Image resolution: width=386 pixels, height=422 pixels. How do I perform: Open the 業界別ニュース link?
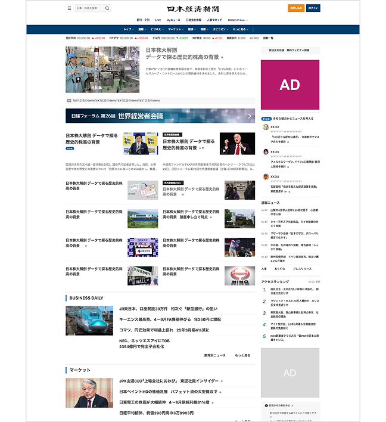pos(214,355)
